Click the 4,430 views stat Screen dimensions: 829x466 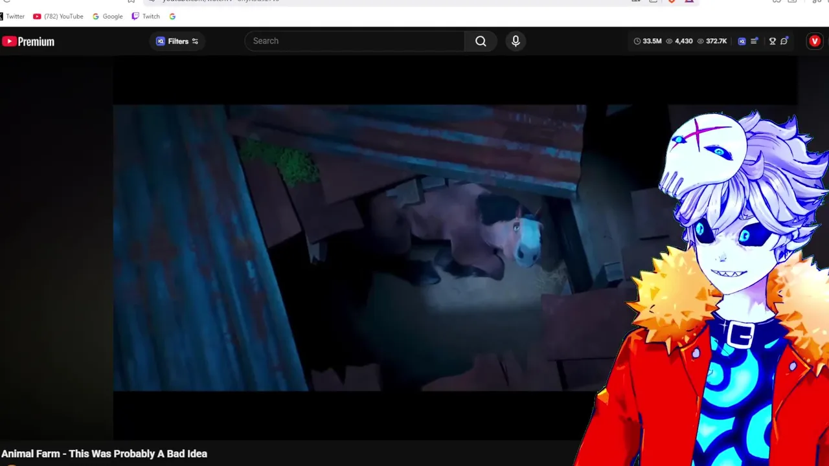(679, 41)
